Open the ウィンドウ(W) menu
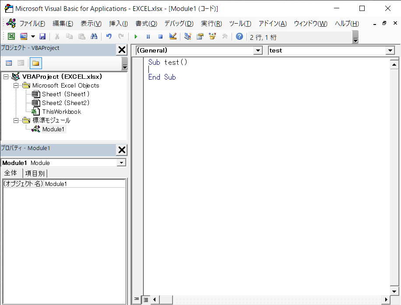 click(x=310, y=24)
